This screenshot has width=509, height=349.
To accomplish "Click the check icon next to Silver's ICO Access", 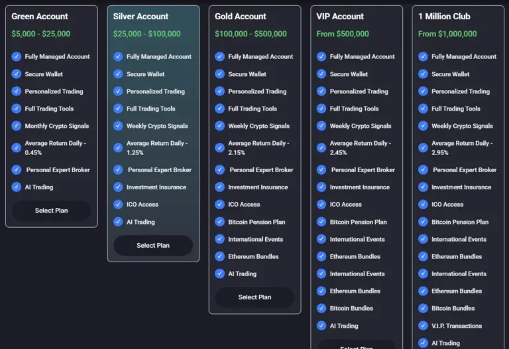I will coord(118,205).
